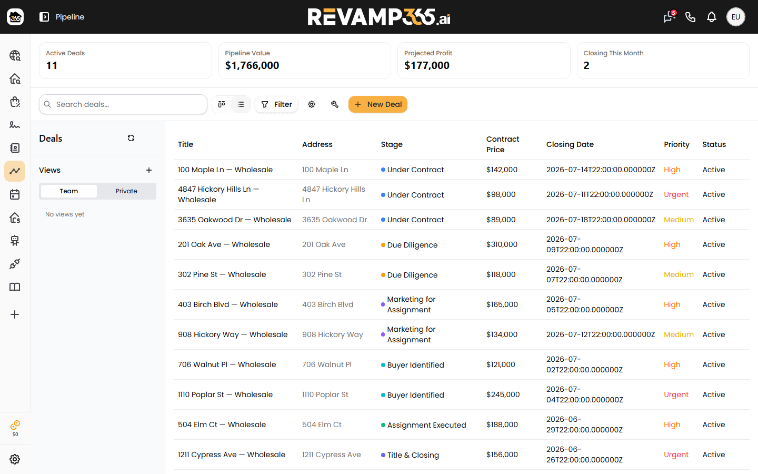The width and height of the screenshot is (758, 474).
Task: Open deal '908 Hickory Way — Wholesale'
Action: [x=233, y=334]
